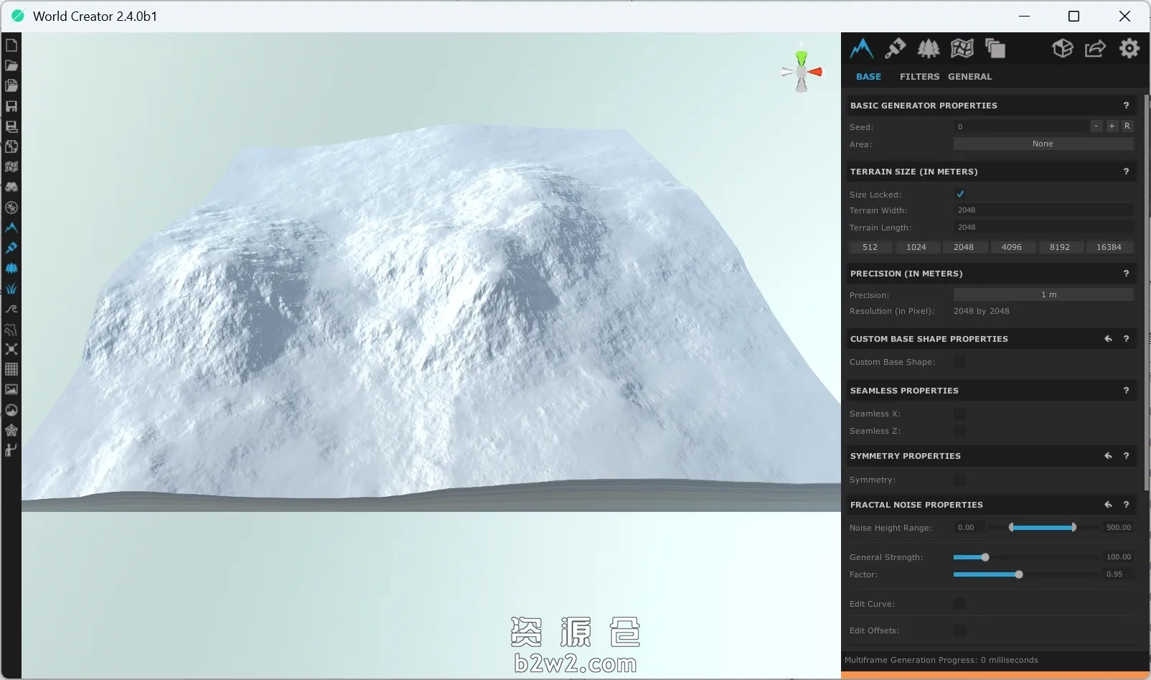Image resolution: width=1151 pixels, height=680 pixels.
Task: Click the binoculars icon in left sidebar
Action: tap(11, 187)
